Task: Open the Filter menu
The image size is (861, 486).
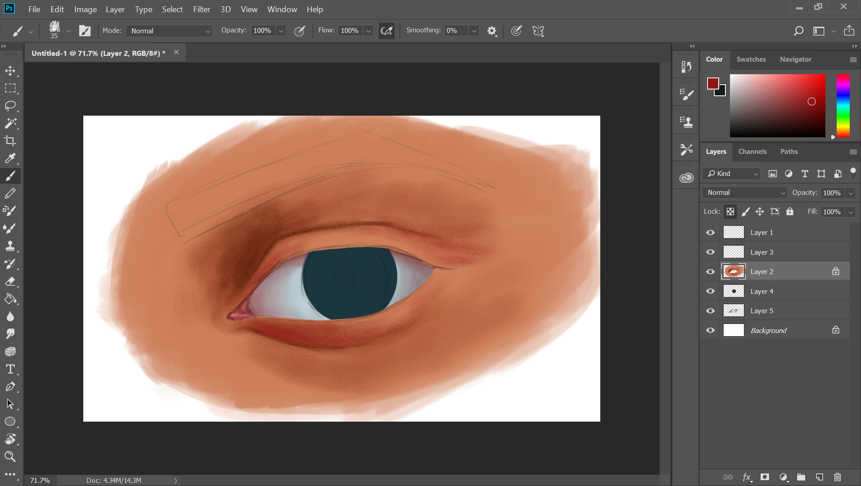Action: (x=202, y=9)
